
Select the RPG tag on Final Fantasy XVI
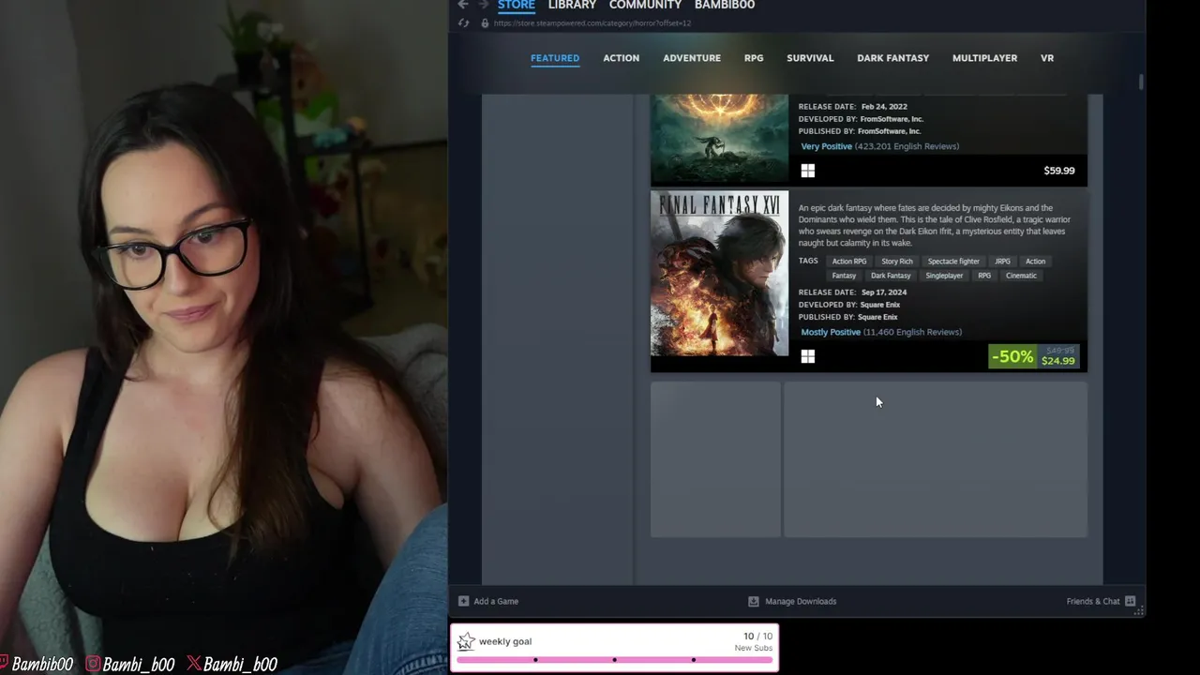pyautogui.click(x=984, y=276)
